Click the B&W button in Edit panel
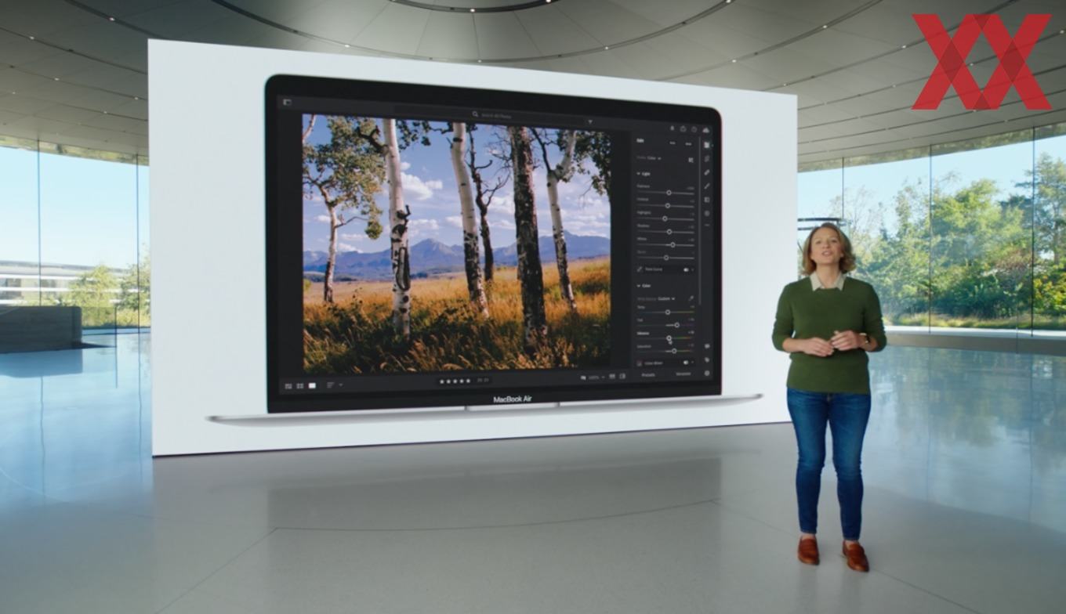This screenshot has width=1066, height=614. [688, 143]
